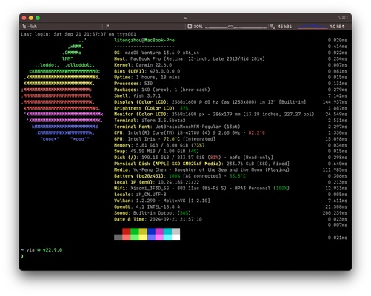Click the Brightness 37% value

click(x=184, y=108)
